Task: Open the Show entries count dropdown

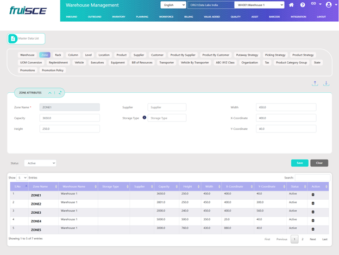Action: coord(22,177)
